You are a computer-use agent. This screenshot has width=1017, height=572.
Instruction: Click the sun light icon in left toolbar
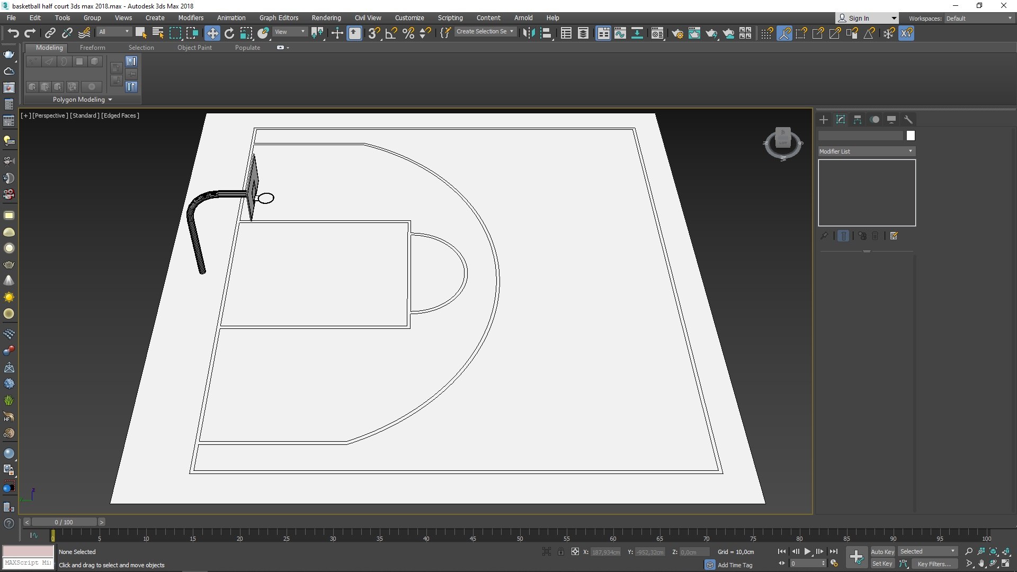pos(9,297)
